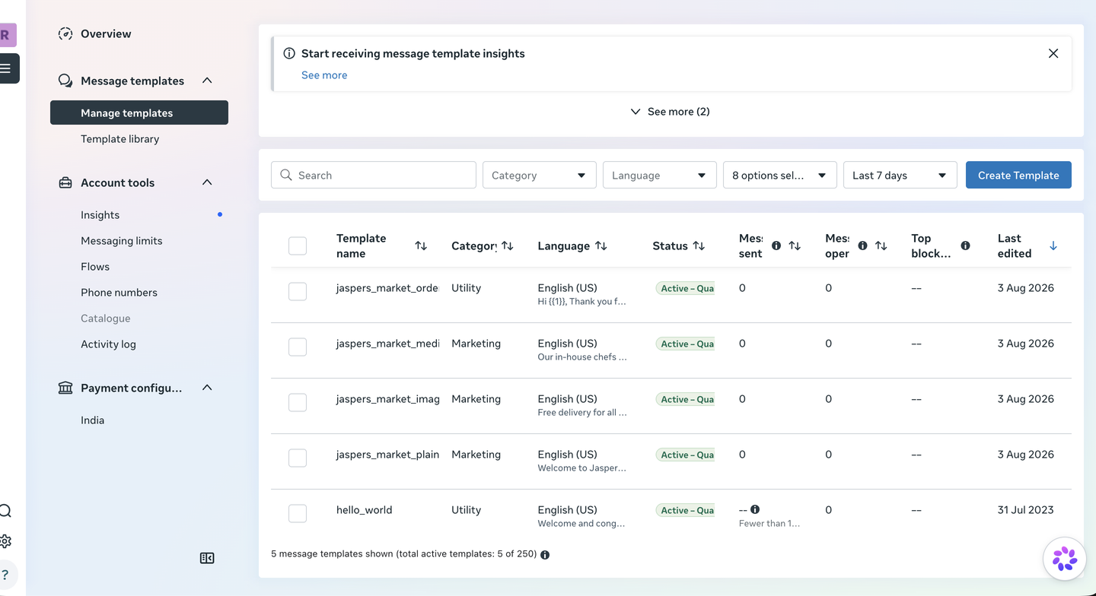The width and height of the screenshot is (1096, 596).
Task: Sort by Language column arrows
Action: [601, 246]
